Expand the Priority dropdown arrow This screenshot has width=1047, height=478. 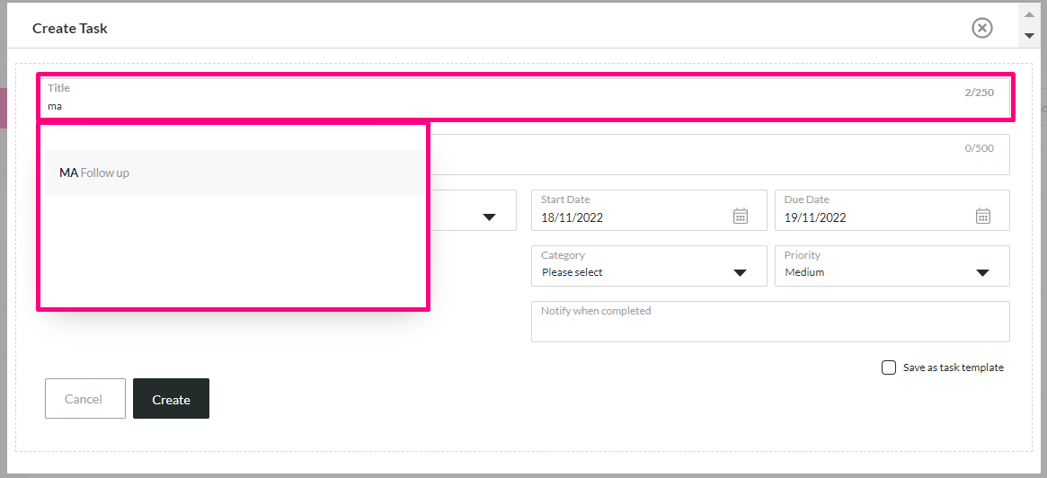(x=981, y=272)
